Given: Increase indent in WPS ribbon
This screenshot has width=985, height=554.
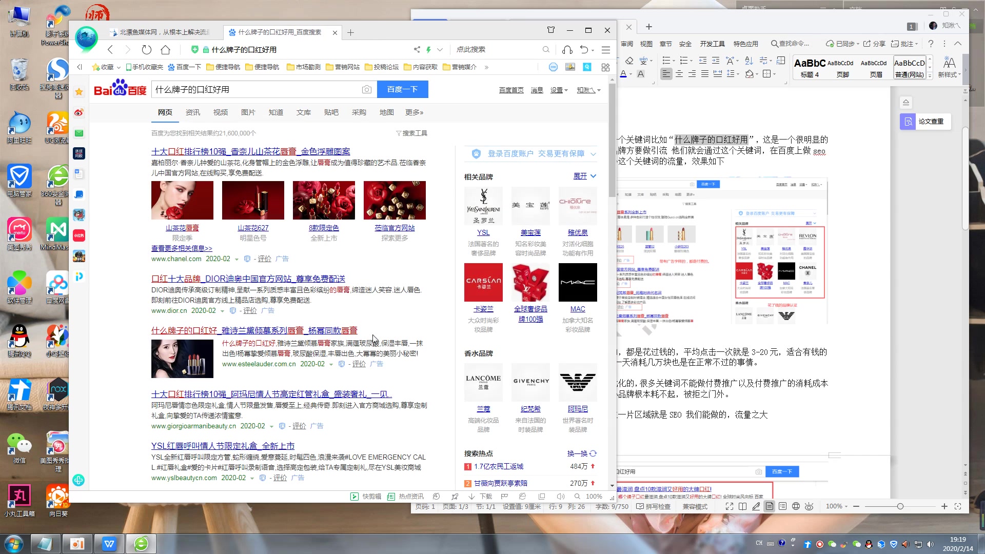Looking at the screenshot, I should [716, 61].
